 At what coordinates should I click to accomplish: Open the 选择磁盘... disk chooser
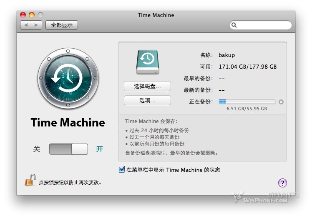147,86
